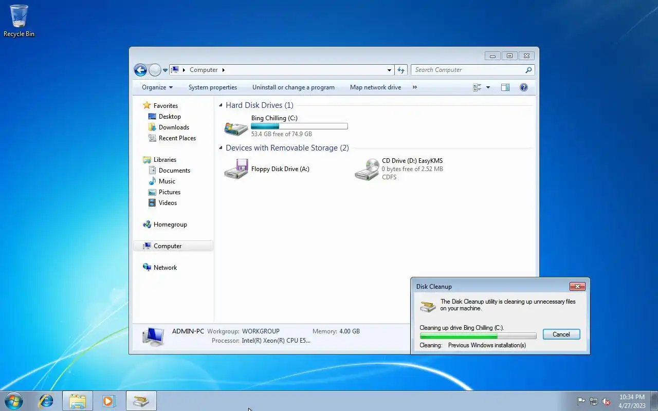Select Recent Places under Favorites
This screenshot has height=411, width=658.
point(177,138)
